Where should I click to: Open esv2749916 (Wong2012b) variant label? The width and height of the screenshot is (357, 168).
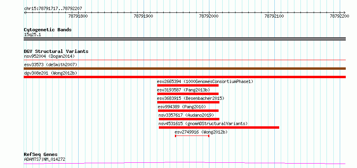(201, 132)
